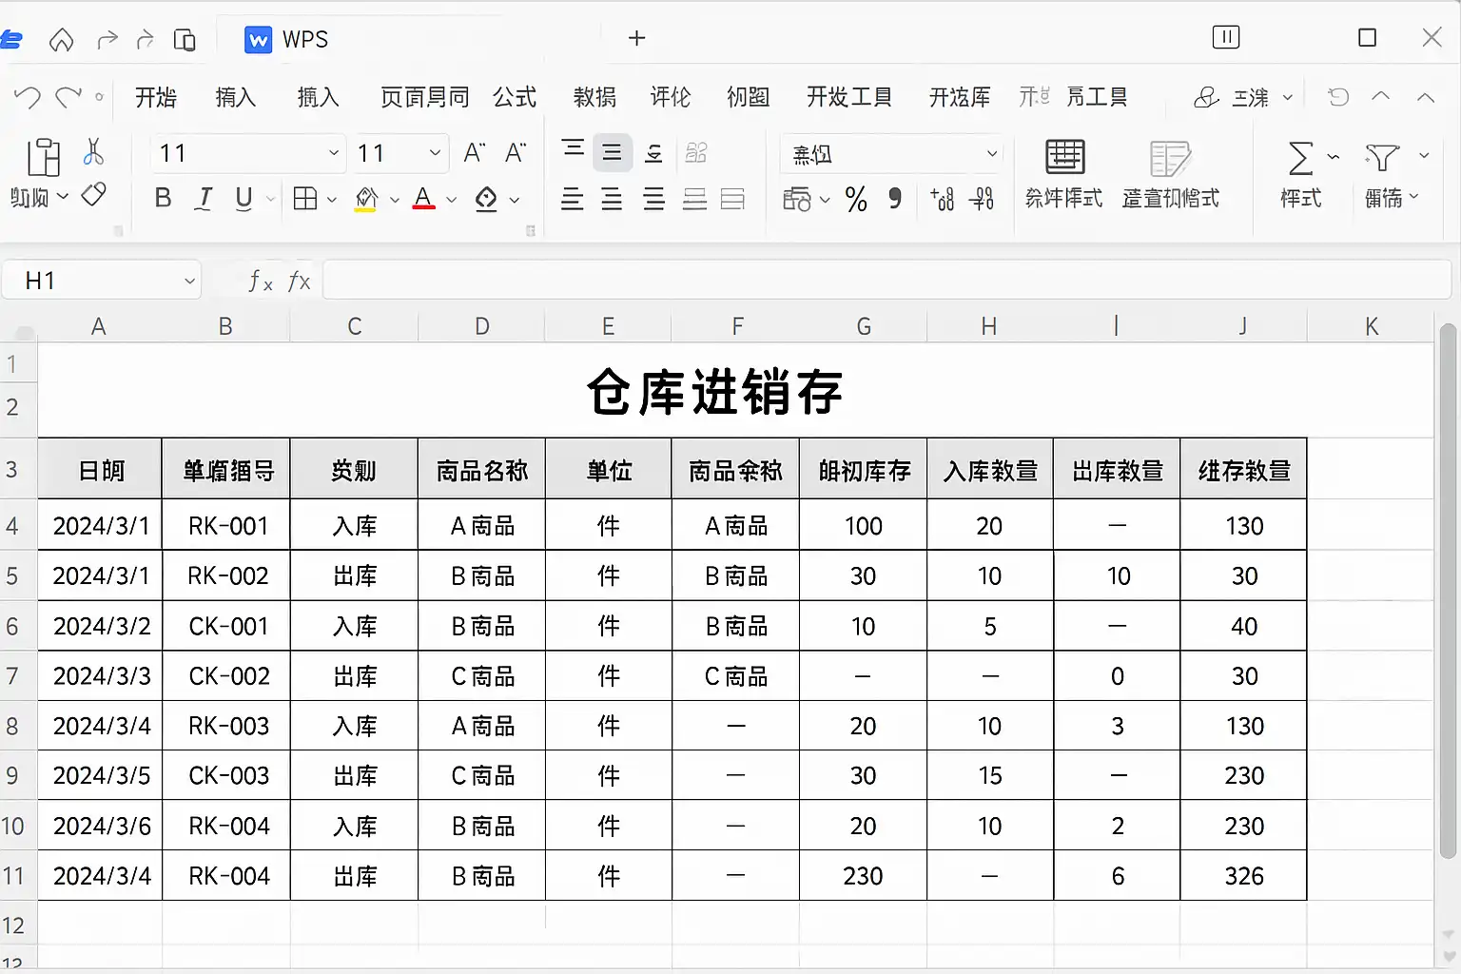The height and width of the screenshot is (974, 1461).
Task: Open the font size dropdown
Action: (x=434, y=153)
